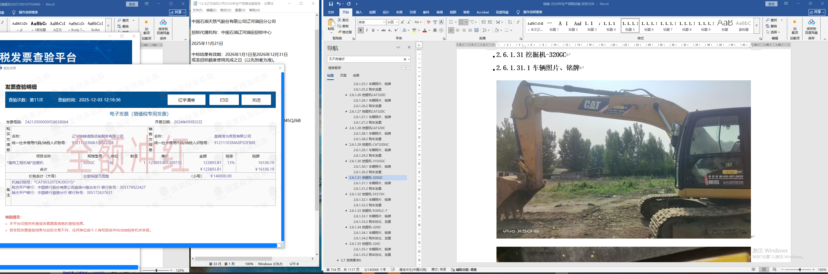
Task: Click the 红字清单 button on the invoice
Action: point(187,100)
